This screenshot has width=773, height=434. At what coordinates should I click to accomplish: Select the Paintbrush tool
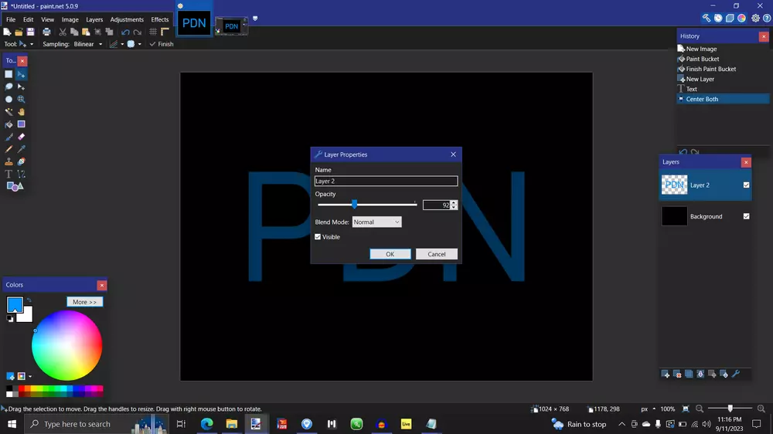tap(9, 137)
